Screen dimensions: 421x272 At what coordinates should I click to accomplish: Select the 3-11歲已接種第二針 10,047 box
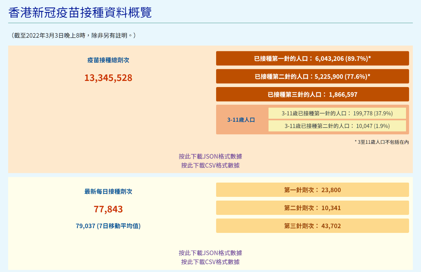point(337,126)
